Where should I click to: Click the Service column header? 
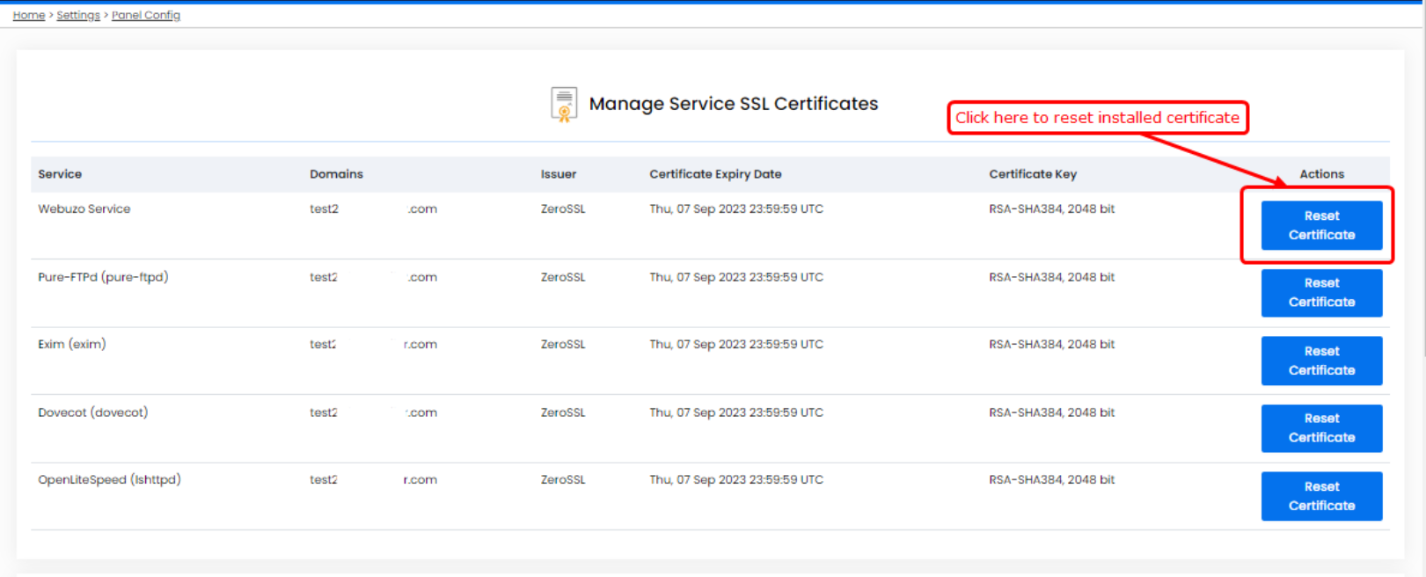60,174
